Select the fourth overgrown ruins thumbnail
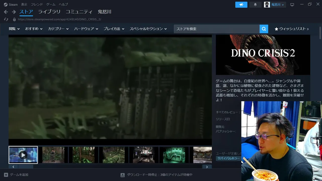 114,155
